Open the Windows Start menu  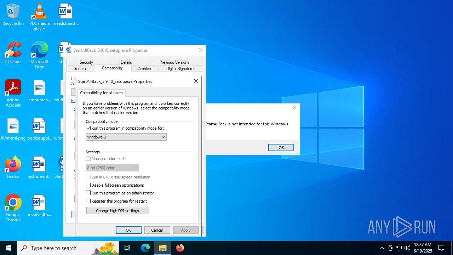8,248
